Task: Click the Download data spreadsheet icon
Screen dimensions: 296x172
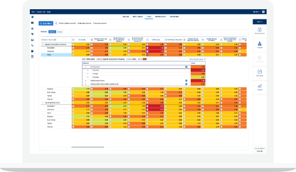Action: click(x=260, y=30)
